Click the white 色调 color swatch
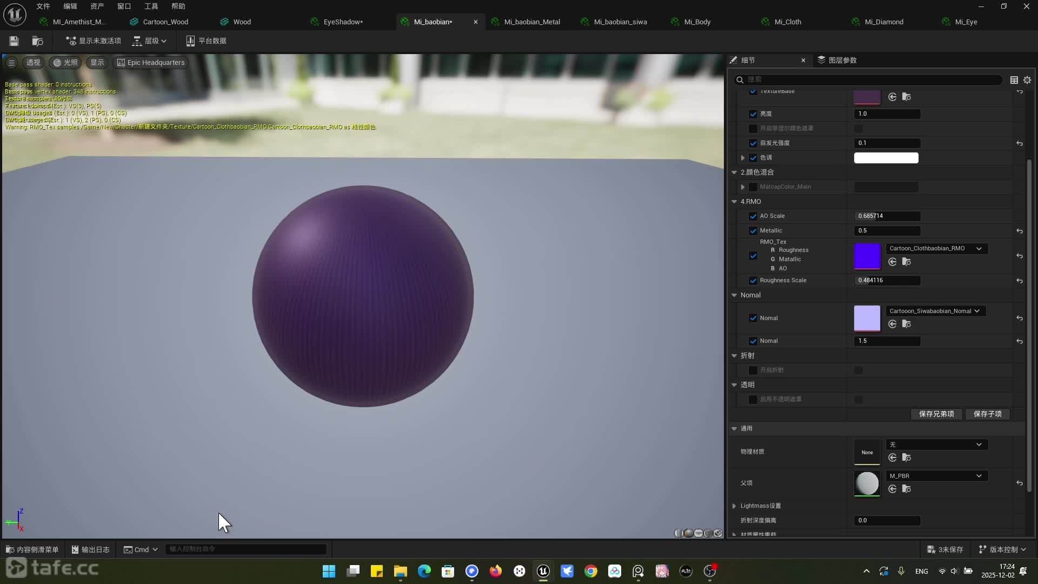 (x=886, y=158)
